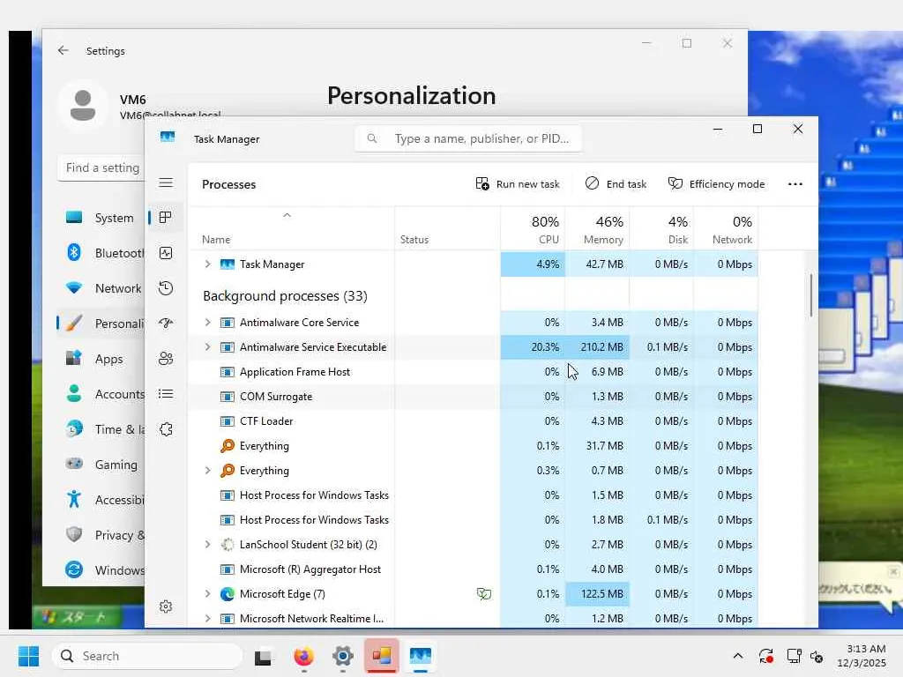Click the Run new task button
This screenshot has width=903, height=677.
[x=518, y=184]
